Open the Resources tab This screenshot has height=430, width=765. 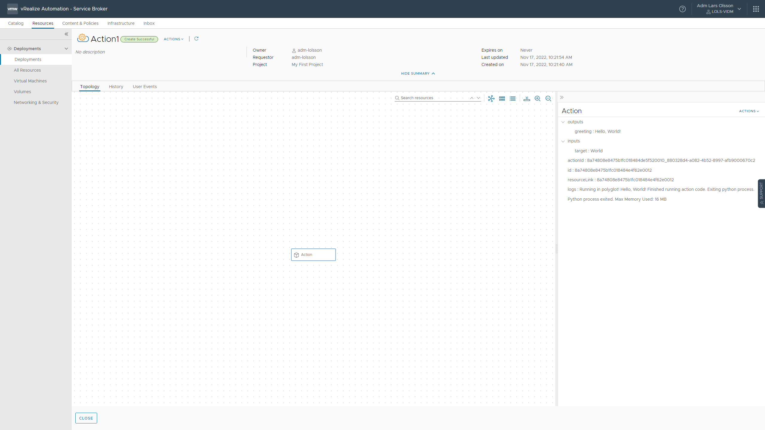click(x=43, y=23)
